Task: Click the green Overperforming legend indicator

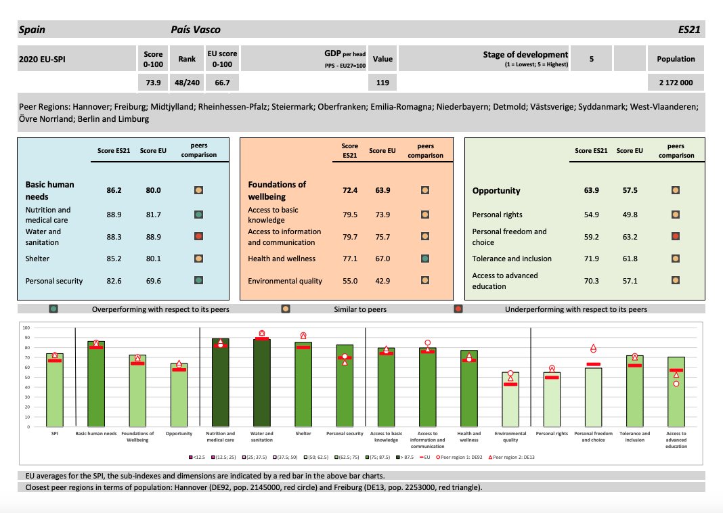Action: coord(53,309)
